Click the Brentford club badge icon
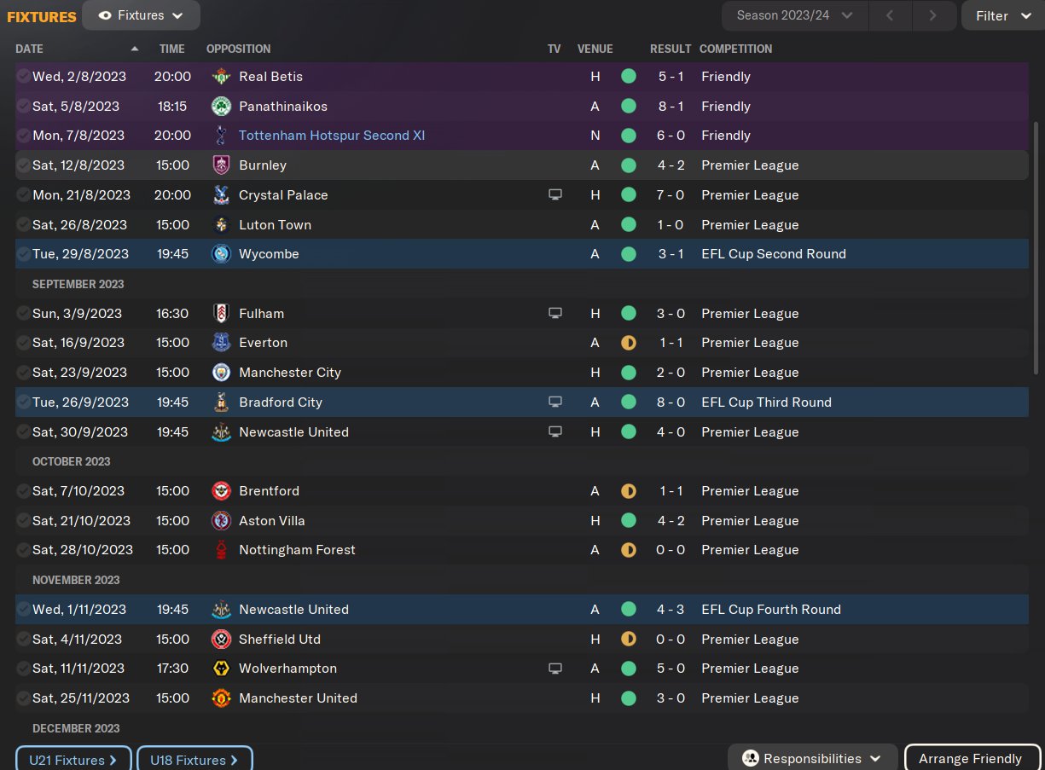Viewport: 1045px width, 770px height. coord(221,491)
